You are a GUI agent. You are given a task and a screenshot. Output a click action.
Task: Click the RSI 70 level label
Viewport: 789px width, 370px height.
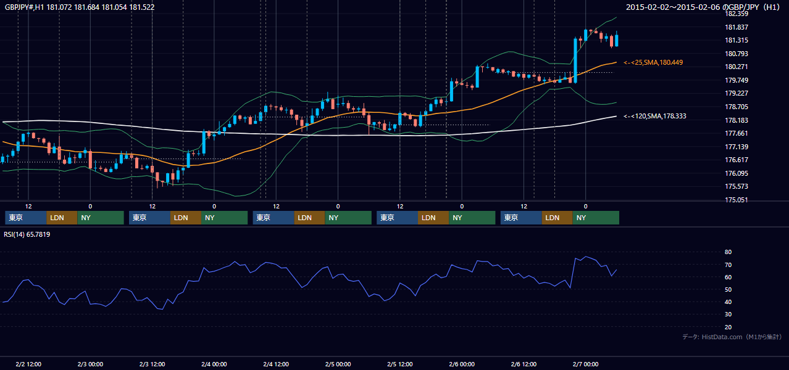coord(728,265)
